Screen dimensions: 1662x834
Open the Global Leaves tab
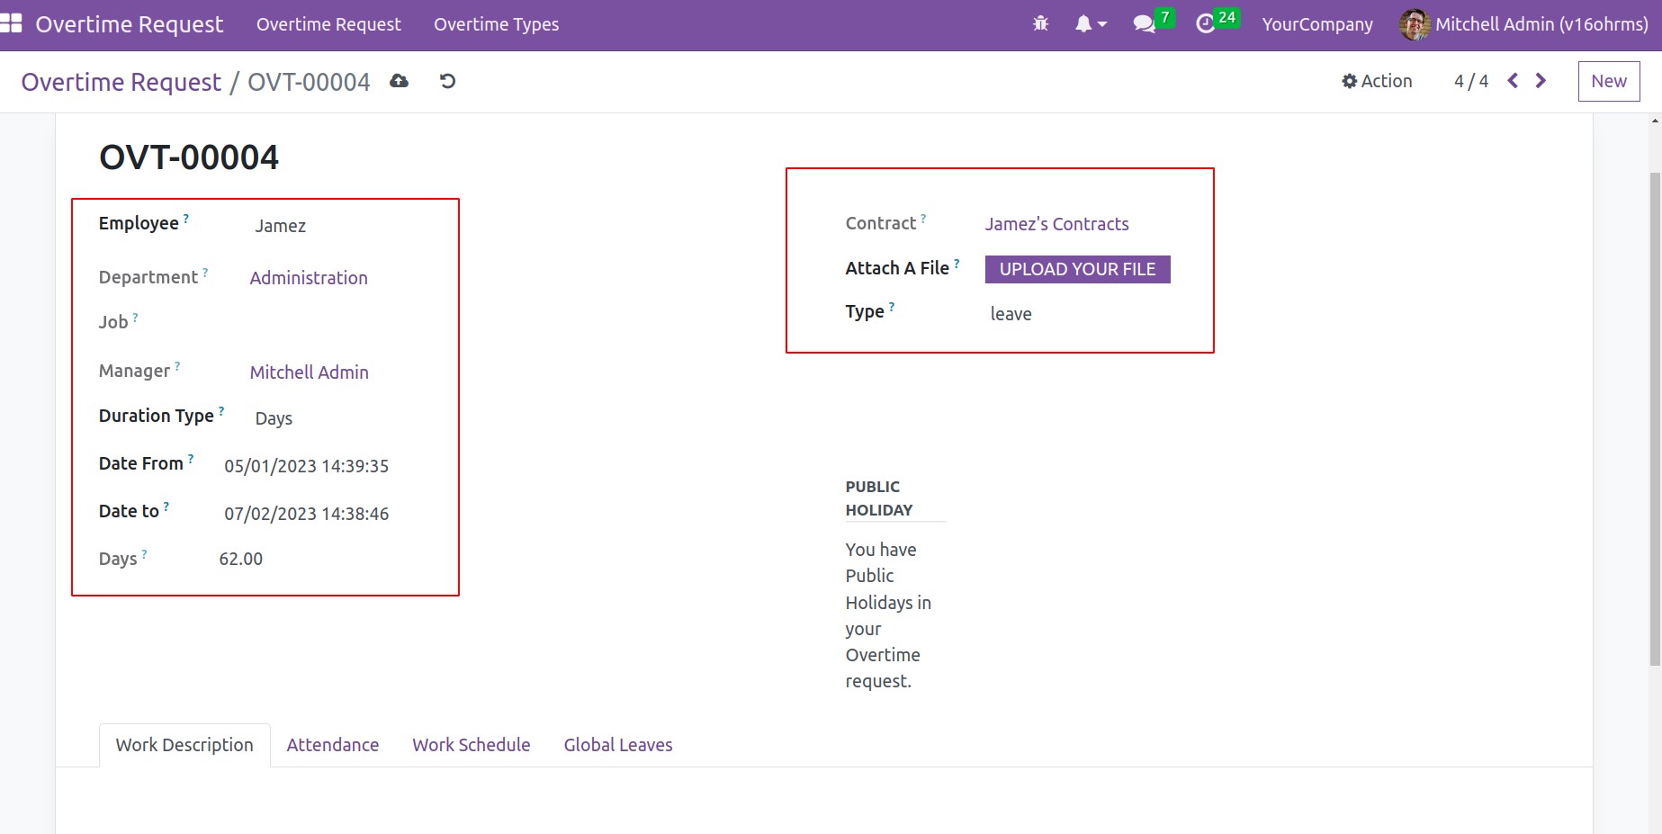coord(617,745)
